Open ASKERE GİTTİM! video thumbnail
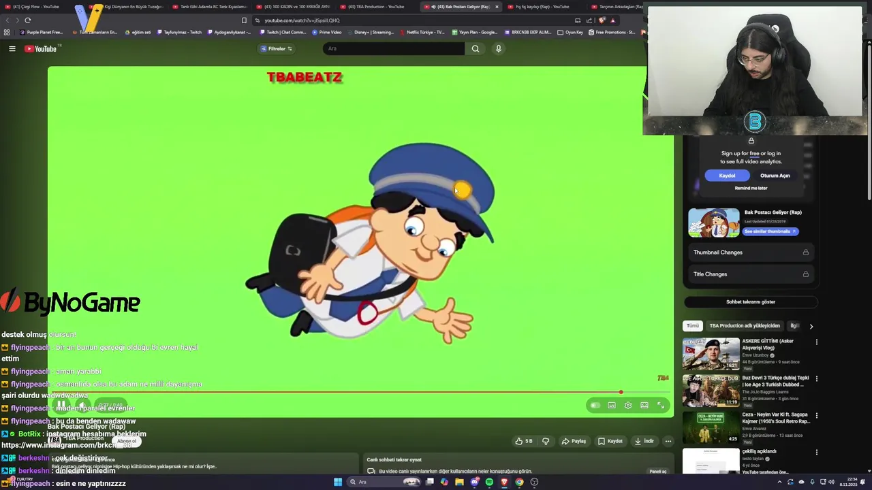872x490 pixels. click(711, 354)
